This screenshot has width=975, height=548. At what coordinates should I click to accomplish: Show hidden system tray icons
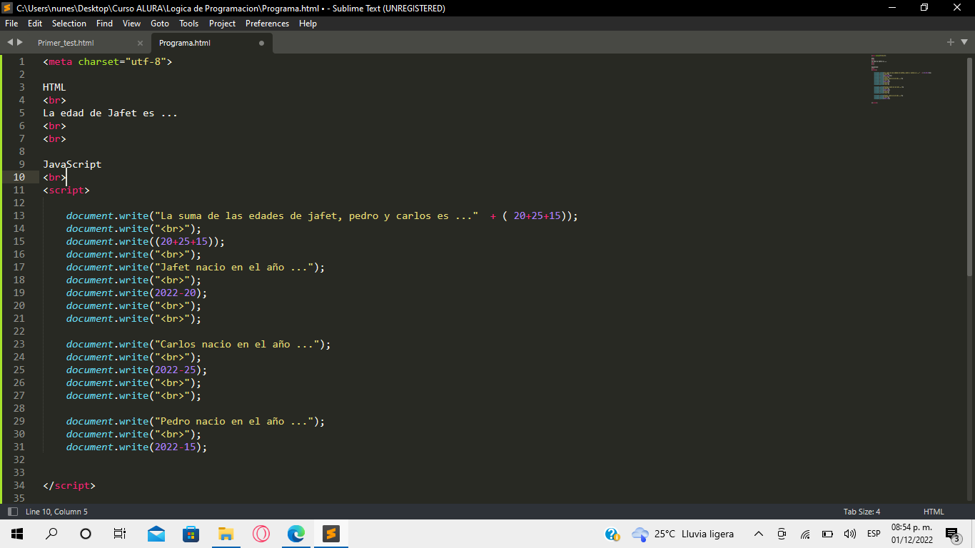[x=759, y=534]
